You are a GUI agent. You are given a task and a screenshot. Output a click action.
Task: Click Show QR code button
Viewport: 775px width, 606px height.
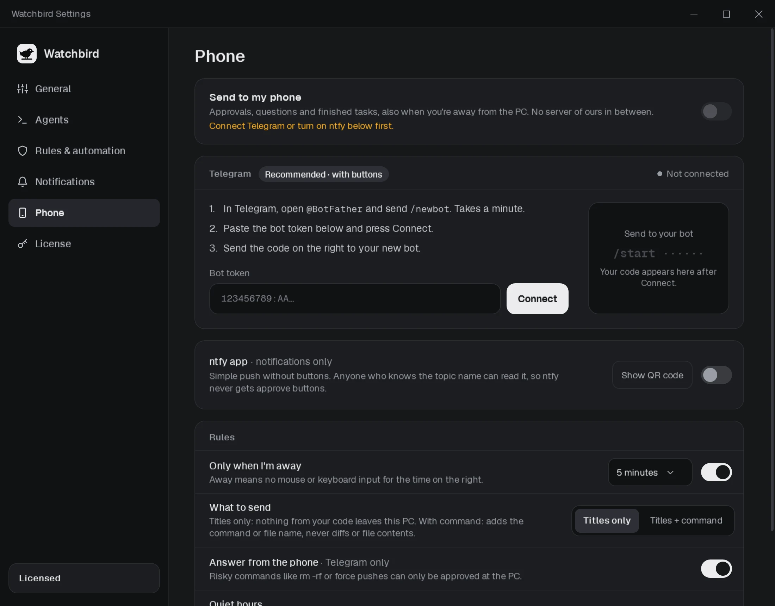click(x=652, y=375)
